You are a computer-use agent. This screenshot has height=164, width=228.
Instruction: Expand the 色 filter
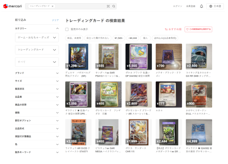click(37, 144)
